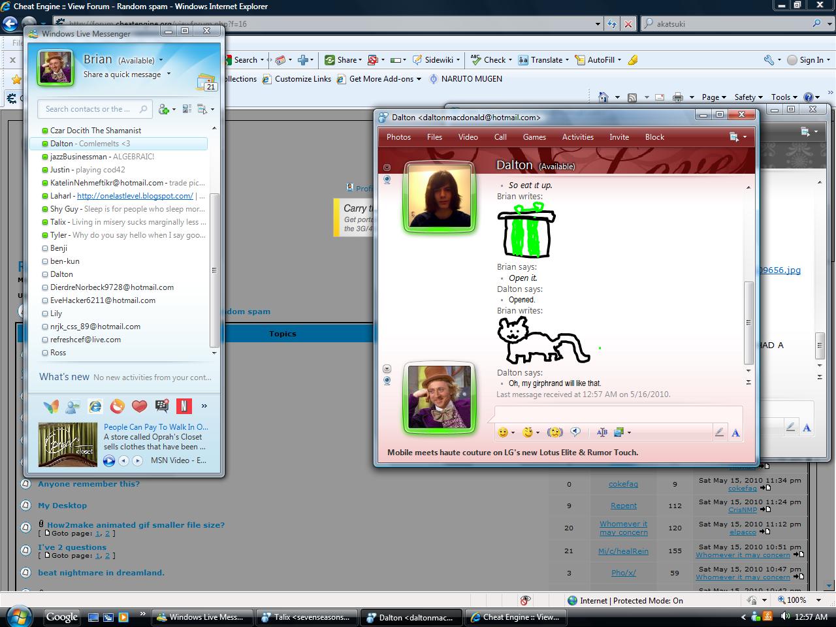Stop loading the page in Internet Explorer

click(628, 24)
